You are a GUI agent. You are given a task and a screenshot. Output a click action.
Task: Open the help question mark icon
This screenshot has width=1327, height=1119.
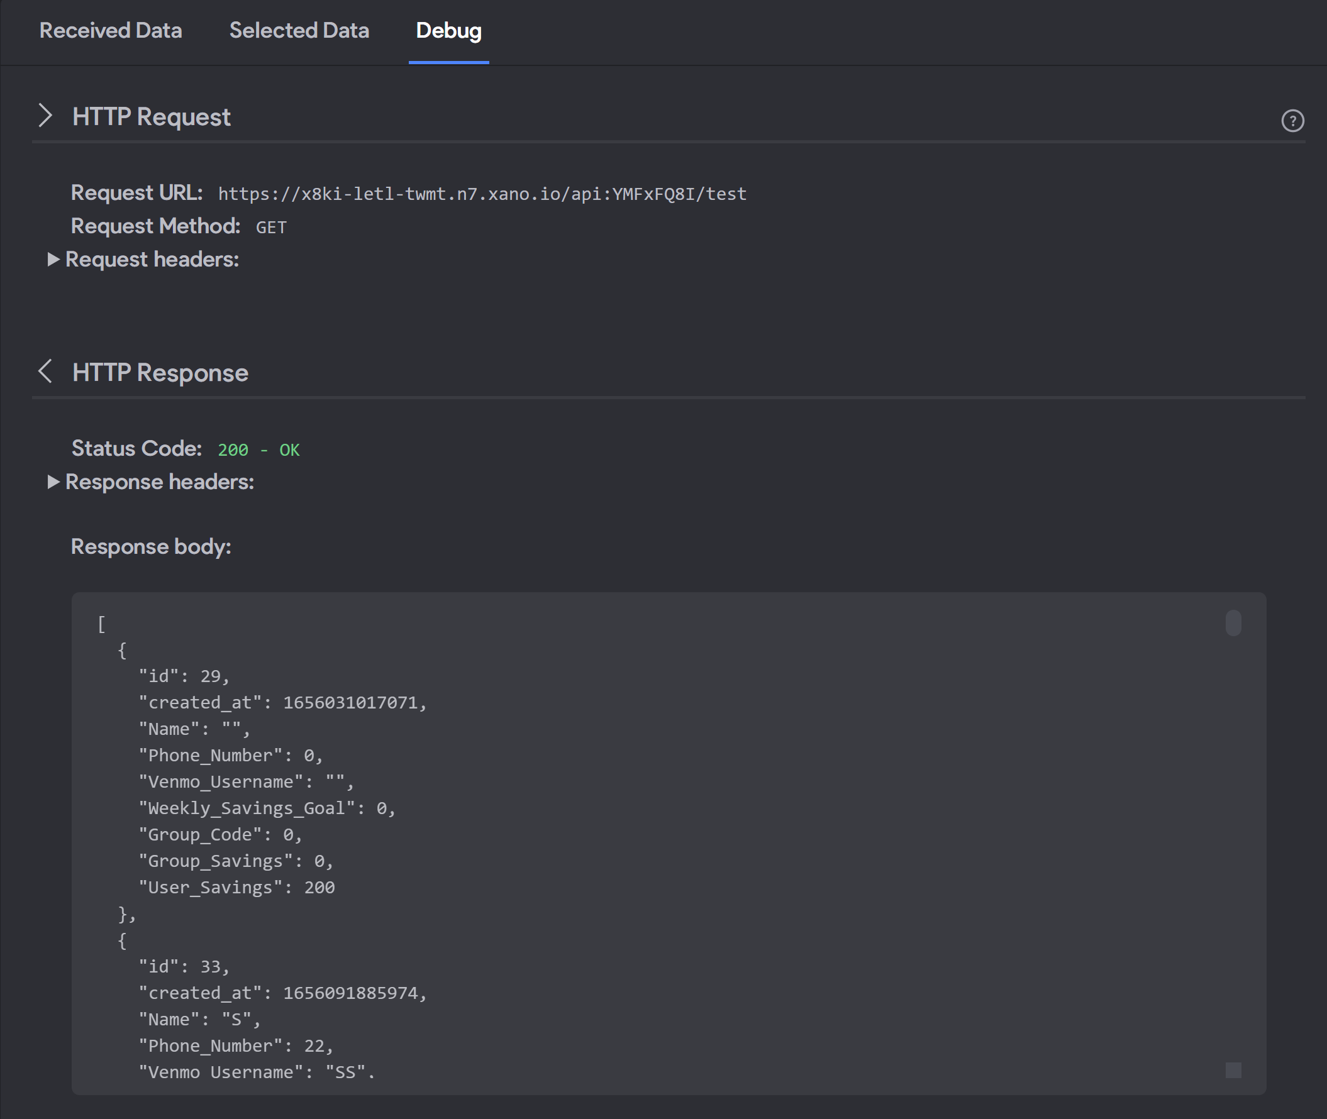1292,121
